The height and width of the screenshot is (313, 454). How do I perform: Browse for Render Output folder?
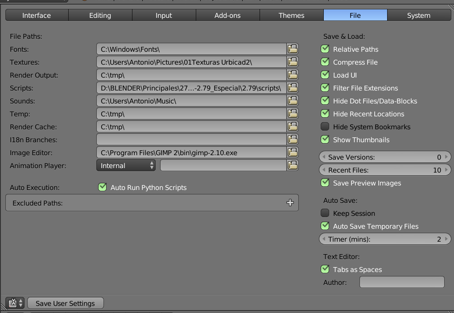(x=293, y=75)
